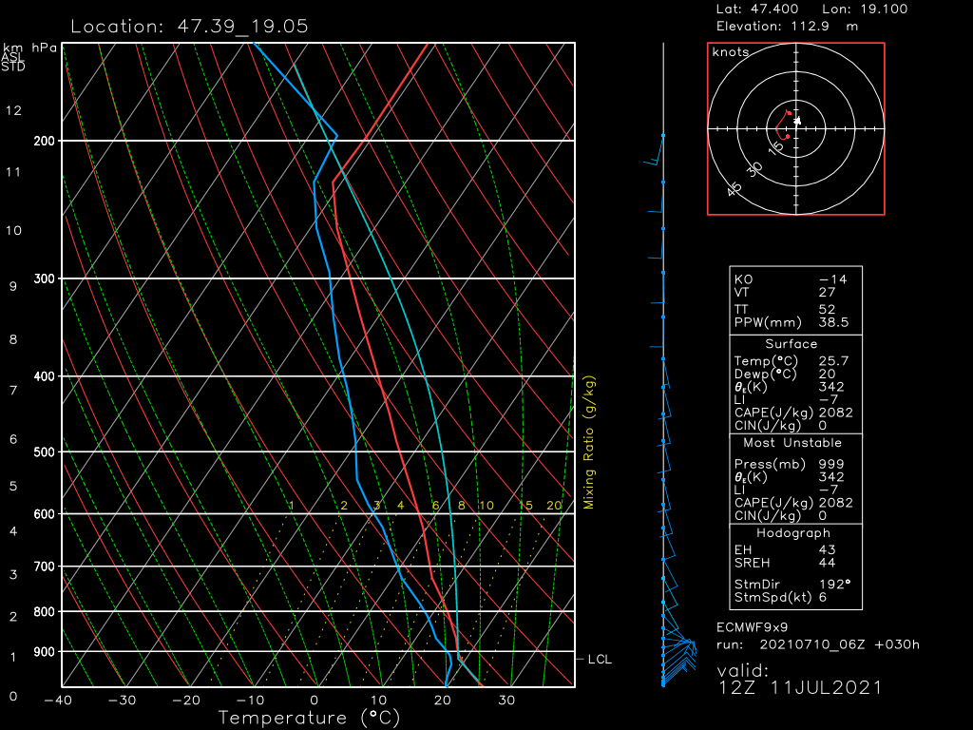Click the 45 knot ring label
This screenshot has height=730, width=973.
[x=735, y=189]
